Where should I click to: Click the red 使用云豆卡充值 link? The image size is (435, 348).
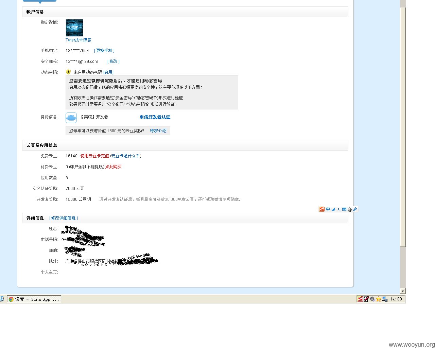click(95, 156)
